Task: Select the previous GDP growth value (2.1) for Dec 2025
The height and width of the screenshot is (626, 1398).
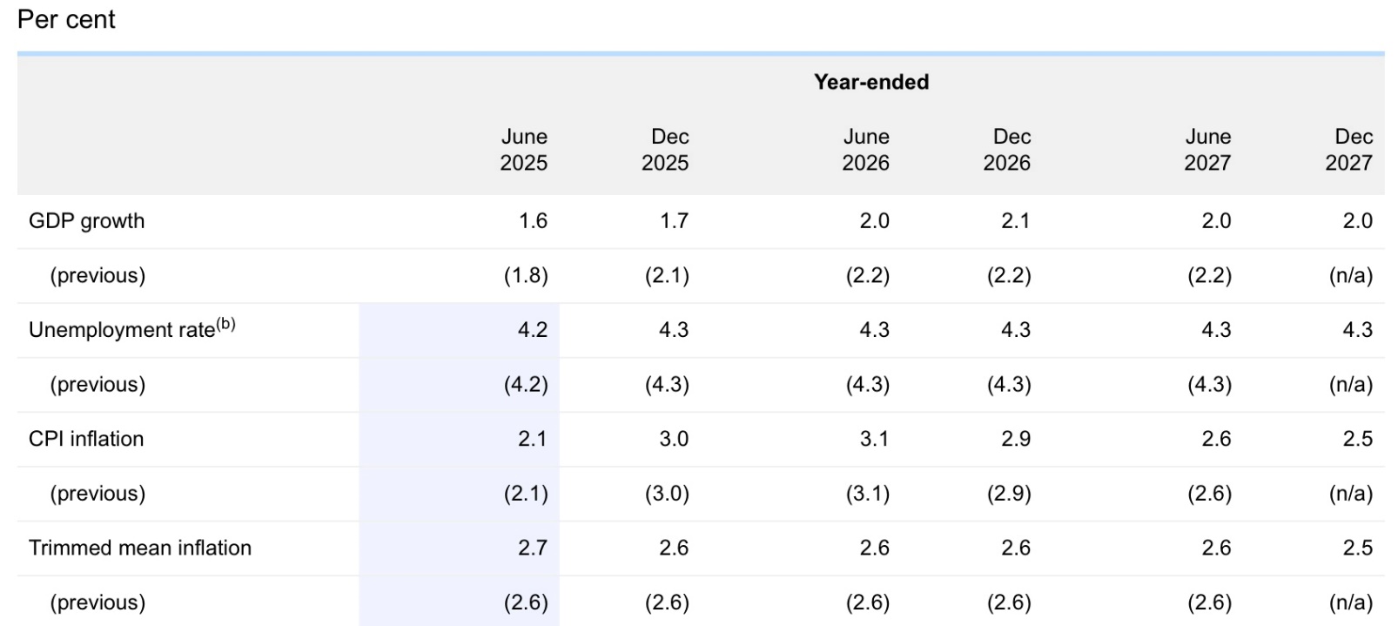Action: (x=667, y=276)
